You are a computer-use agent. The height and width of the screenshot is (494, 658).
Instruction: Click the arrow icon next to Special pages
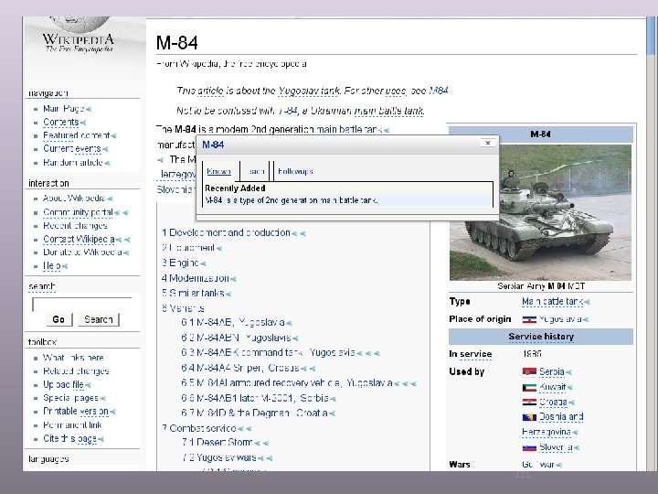[102, 399]
